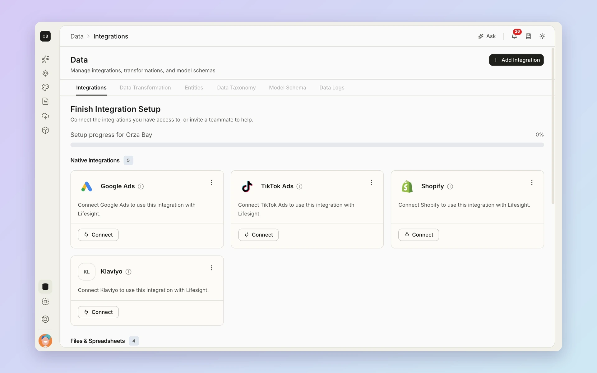Switch to the Data Logs tab
The width and height of the screenshot is (597, 373).
pos(332,88)
